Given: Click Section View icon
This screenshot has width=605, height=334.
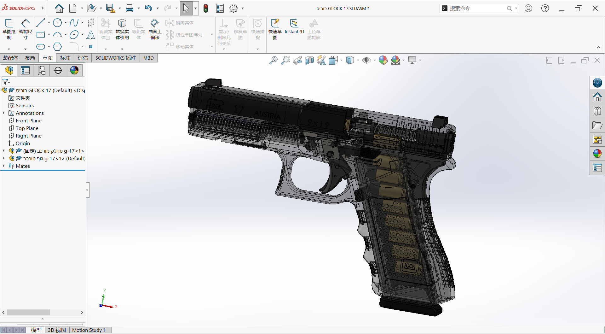Looking at the screenshot, I should point(309,60).
